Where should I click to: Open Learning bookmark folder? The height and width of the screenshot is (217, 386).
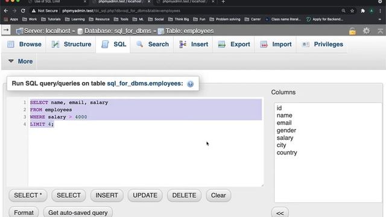[75, 19]
